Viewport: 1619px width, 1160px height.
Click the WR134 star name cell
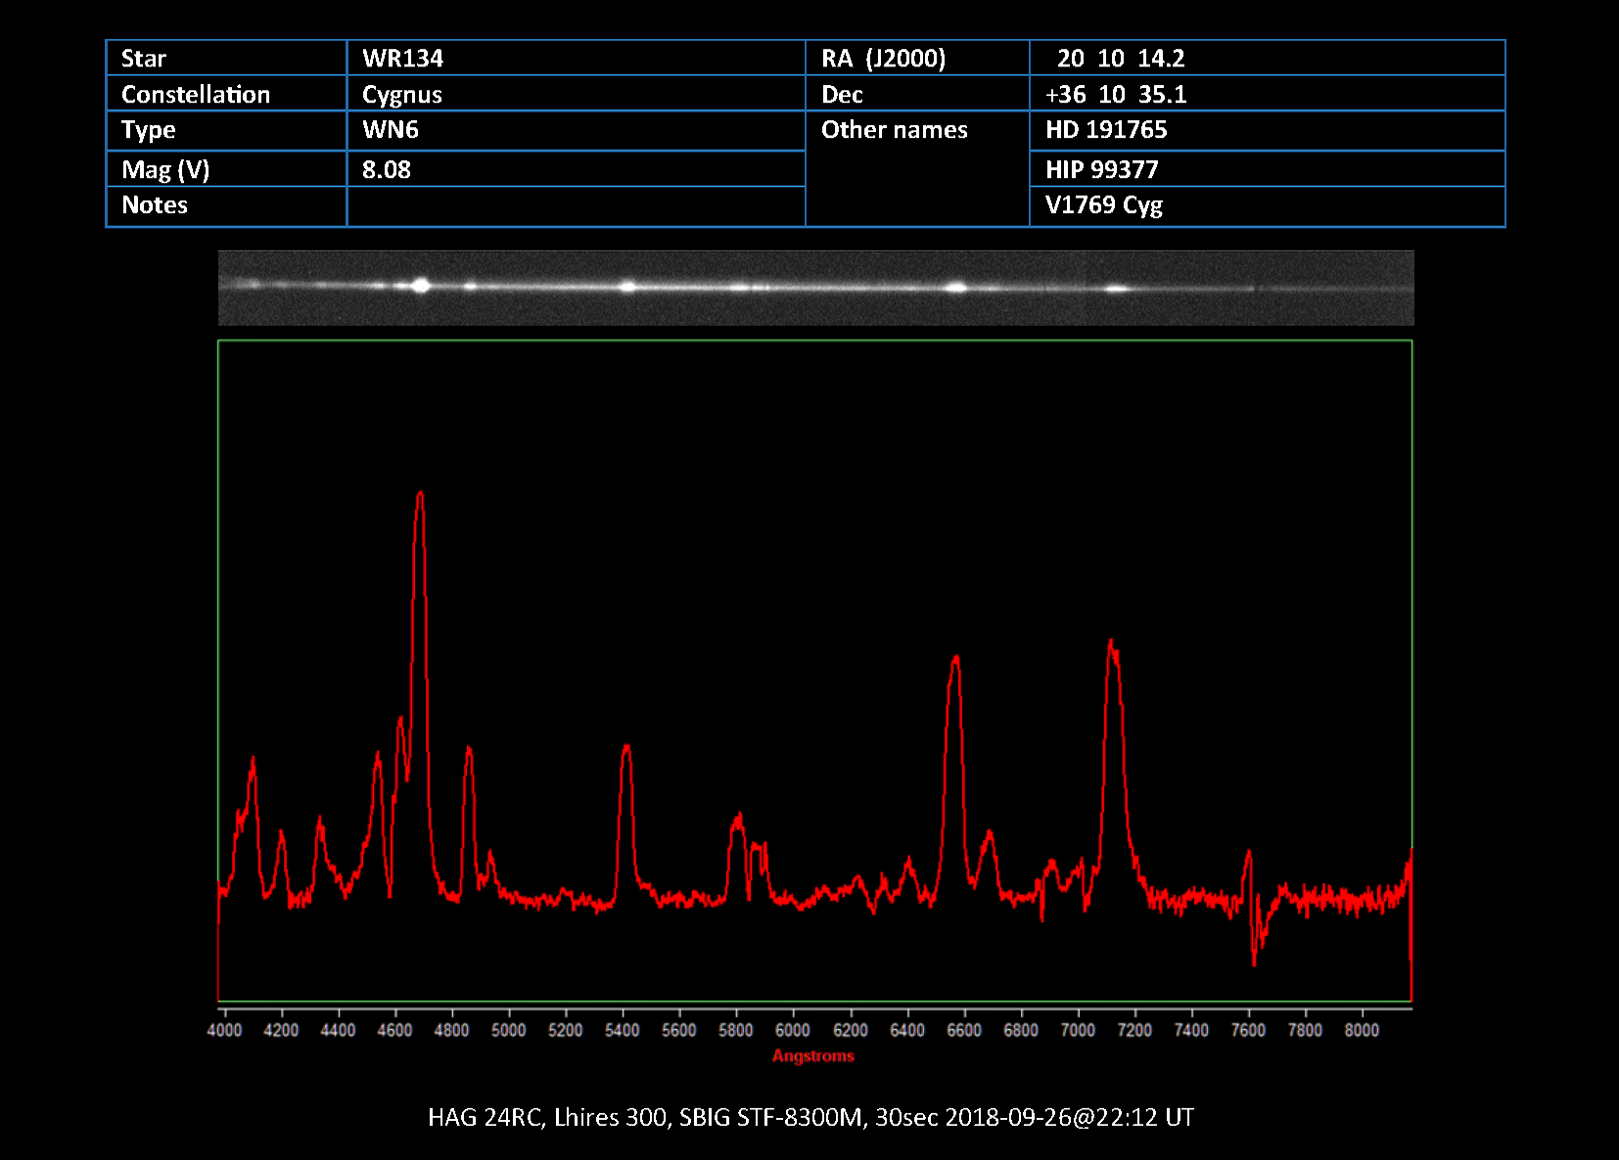402,59
